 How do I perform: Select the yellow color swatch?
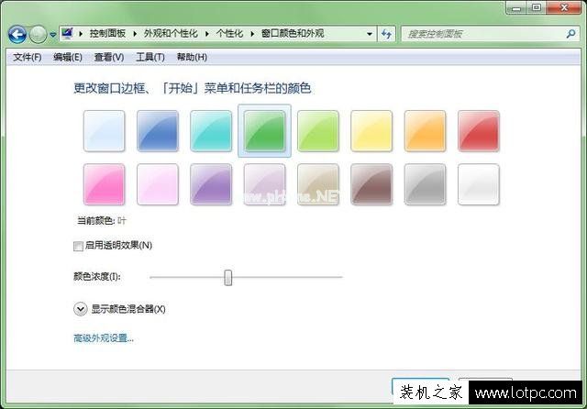(371, 130)
